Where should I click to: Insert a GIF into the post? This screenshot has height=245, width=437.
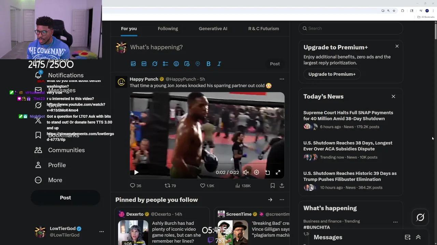click(x=144, y=64)
